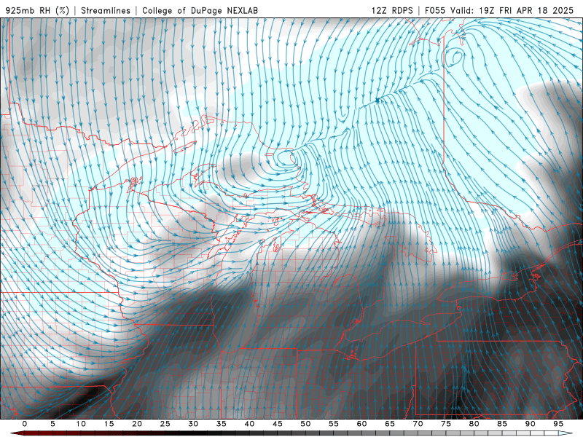This screenshot has width=583, height=437.
Task: Click the '12Z RDPS' model run label
Action: (392, 10)
